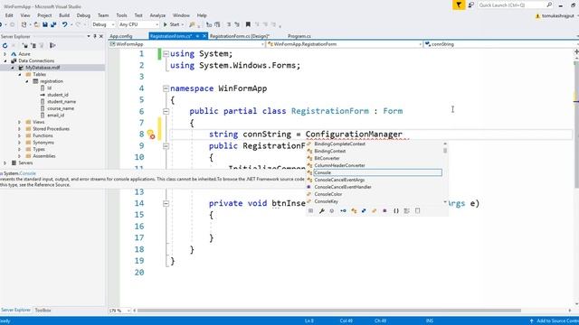
Task: Open the Build menu
Action: tap(64, 15)
